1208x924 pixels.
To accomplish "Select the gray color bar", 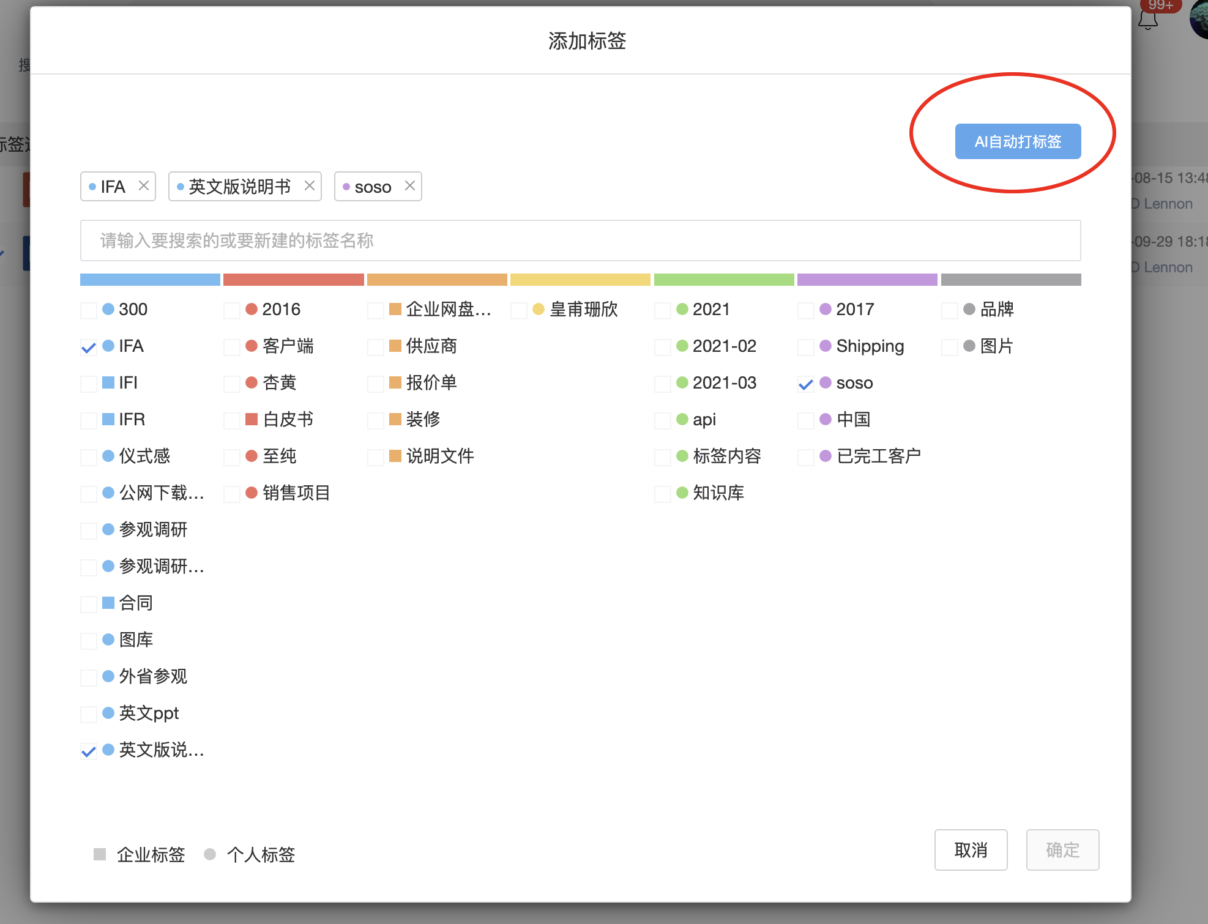I will coord(1011,280).
